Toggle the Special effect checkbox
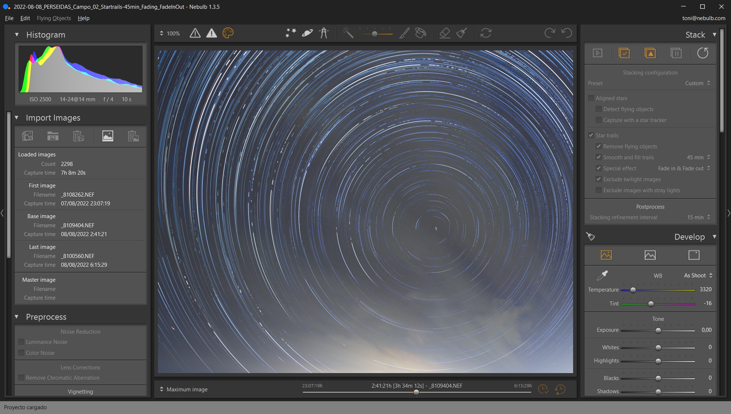The height and width of the screenshot is (414, 731). 599,168
